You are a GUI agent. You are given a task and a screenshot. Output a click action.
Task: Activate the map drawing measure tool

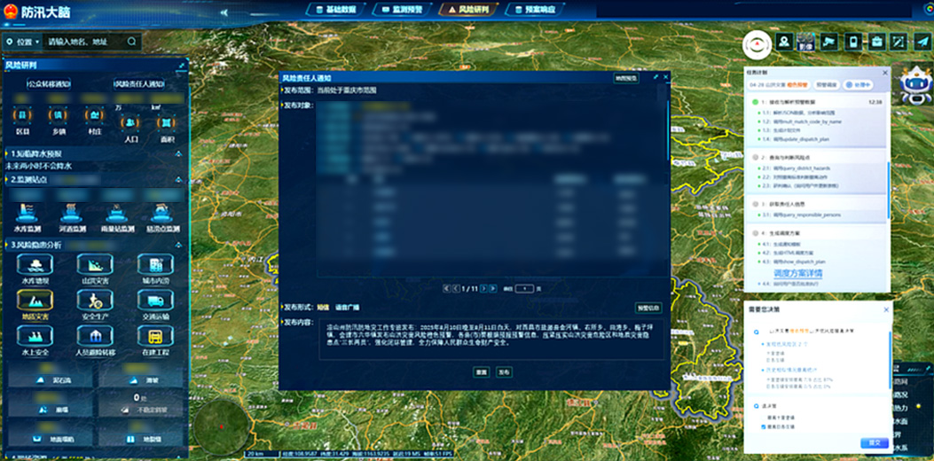click(x=899, y=41)
